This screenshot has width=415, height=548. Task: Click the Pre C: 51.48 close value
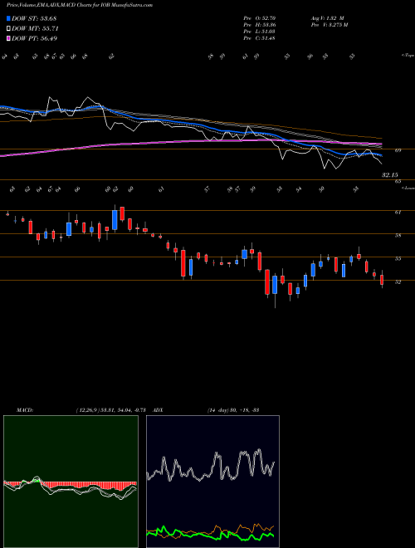coord(260,38)
